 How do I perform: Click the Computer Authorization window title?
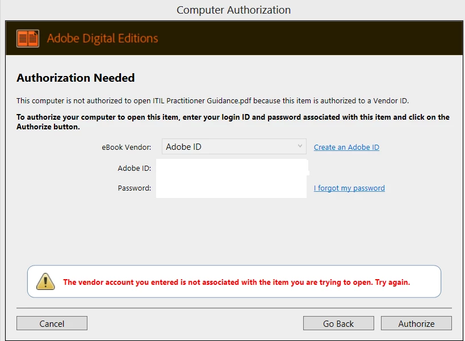[234, 10]
